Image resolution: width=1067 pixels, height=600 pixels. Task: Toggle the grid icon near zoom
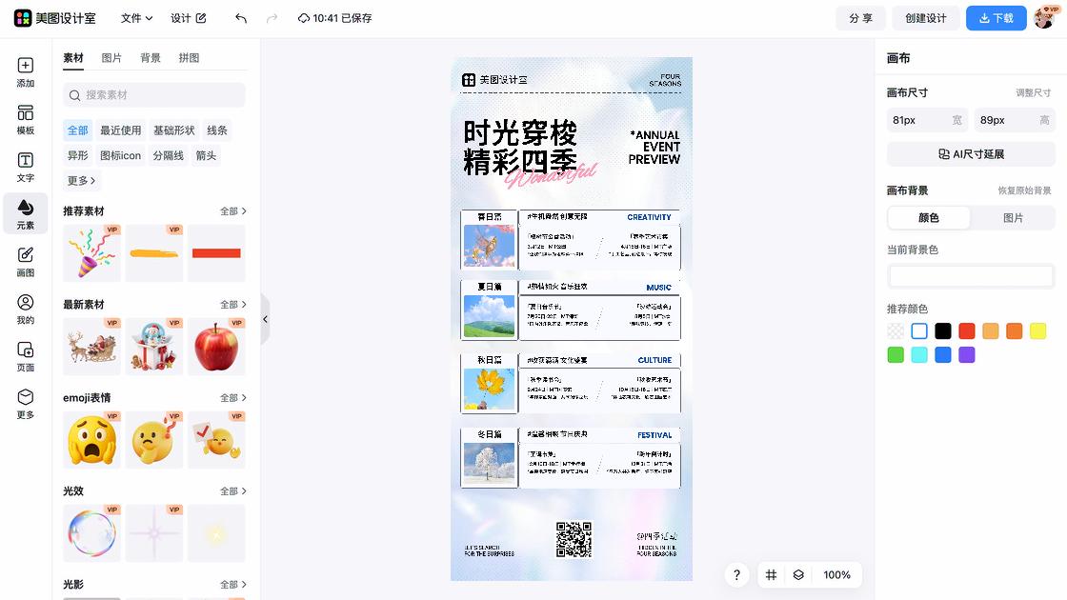pos(771,575)
